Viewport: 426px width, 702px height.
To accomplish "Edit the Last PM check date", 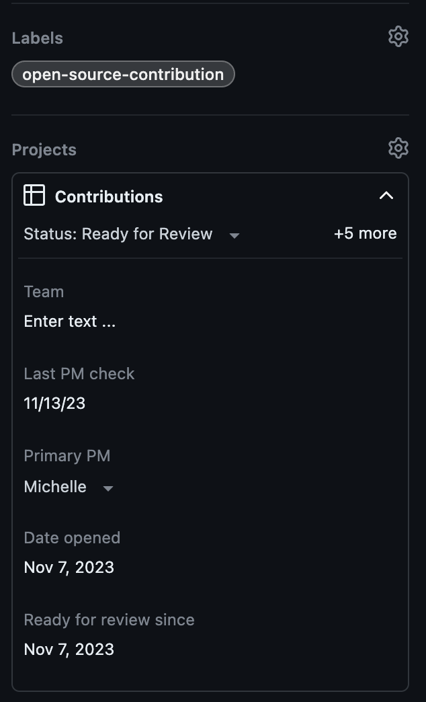I will (x=54, y=403).
